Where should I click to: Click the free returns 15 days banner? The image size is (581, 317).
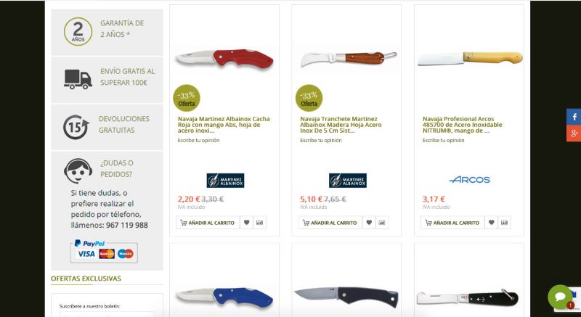click(107, 127)
